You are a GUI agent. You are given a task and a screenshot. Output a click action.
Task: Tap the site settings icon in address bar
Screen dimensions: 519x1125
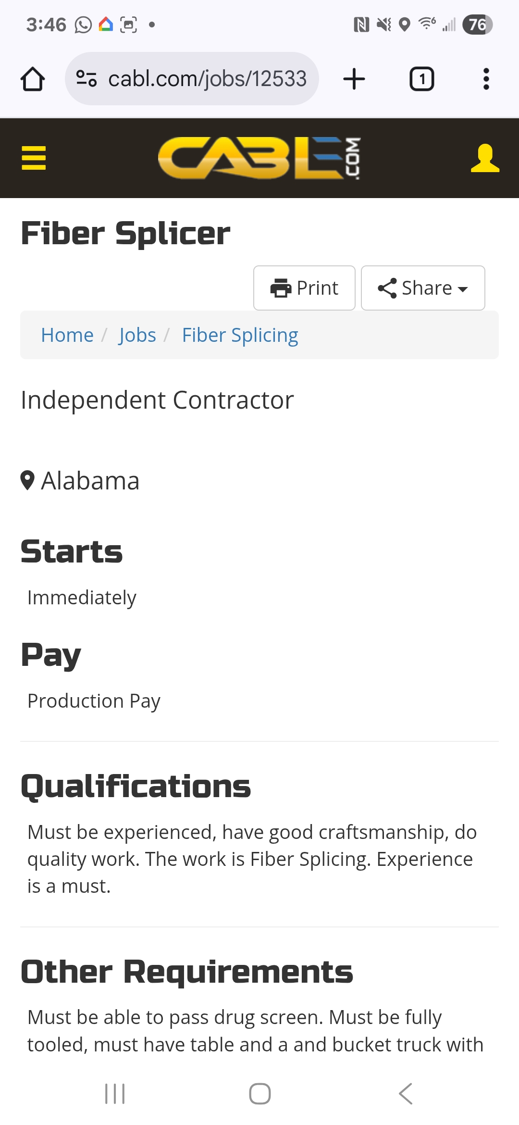pos(87,79)
